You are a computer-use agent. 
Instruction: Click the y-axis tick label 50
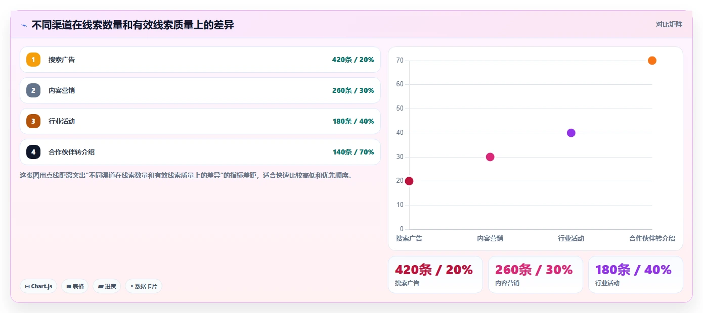(400, 109)
